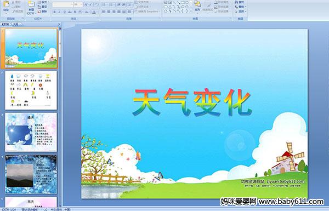Open the Columns button in Paragraph group
This screenshot has height=211, width=329.
coord(129,12)
